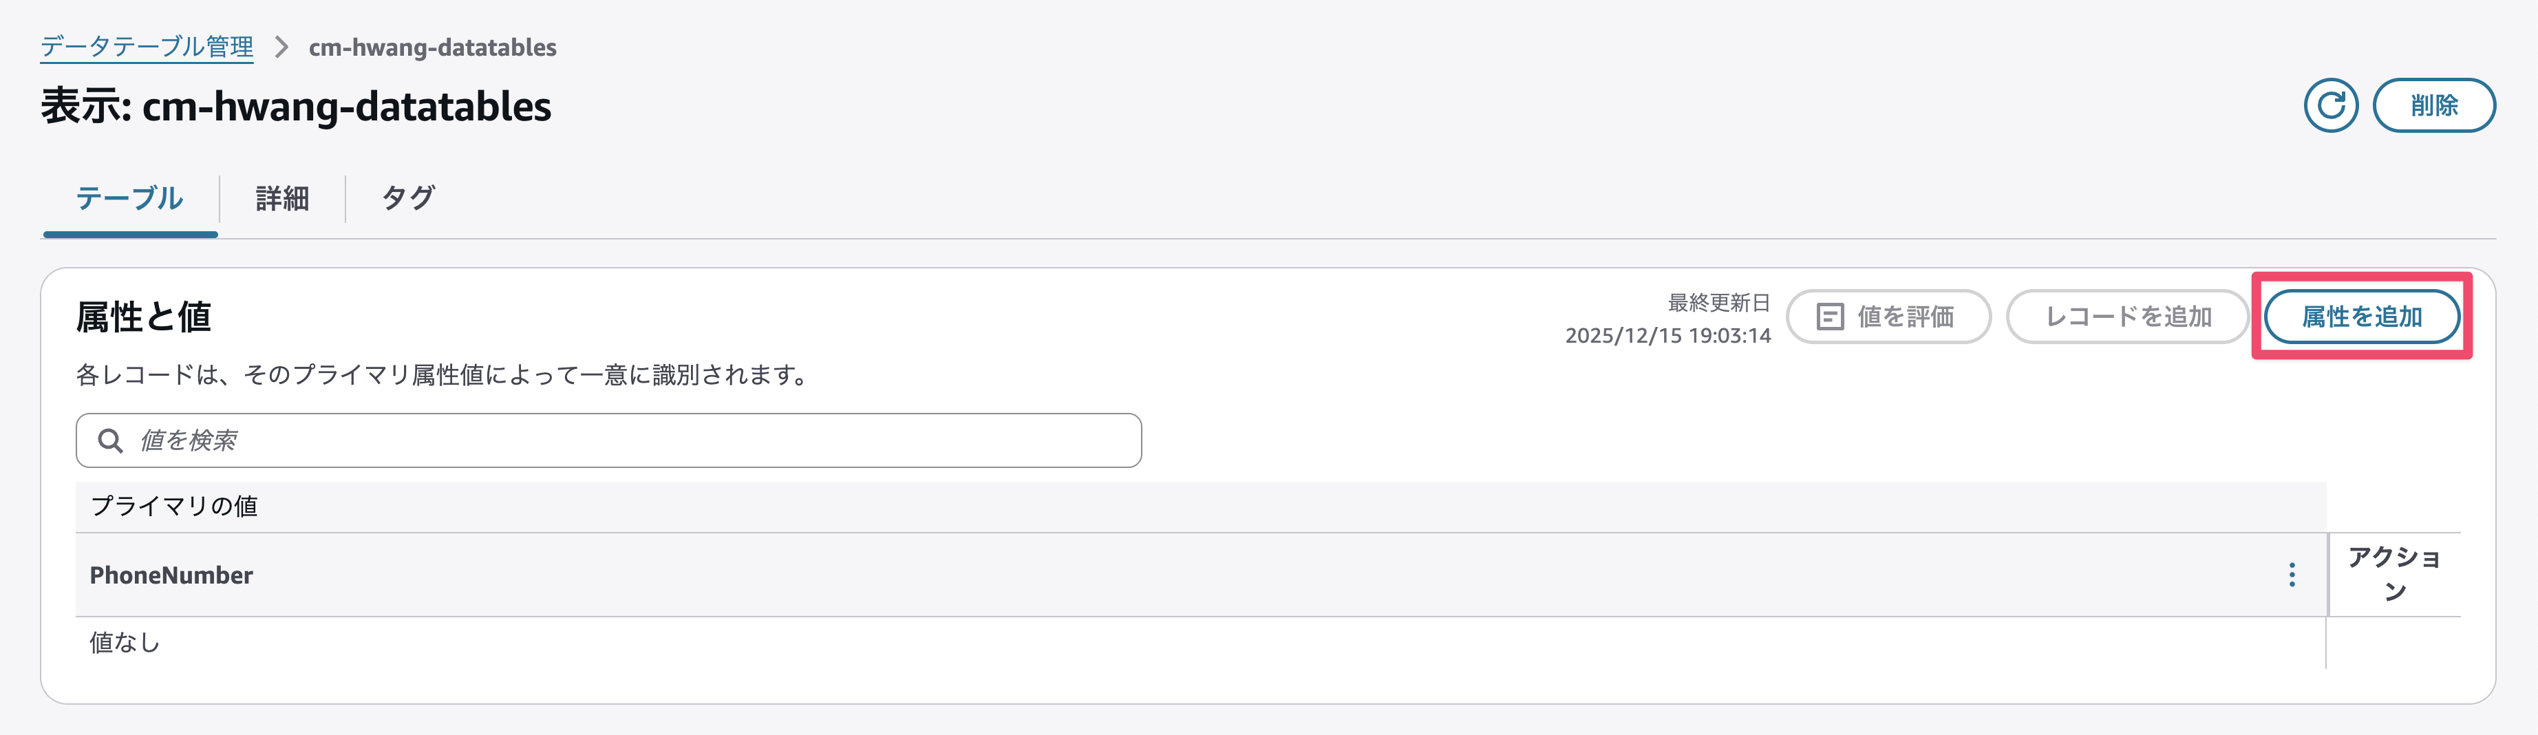Screen dimensions: 2538x735
Task: Click the レコードを追加 button
Action: point(2127,317)
